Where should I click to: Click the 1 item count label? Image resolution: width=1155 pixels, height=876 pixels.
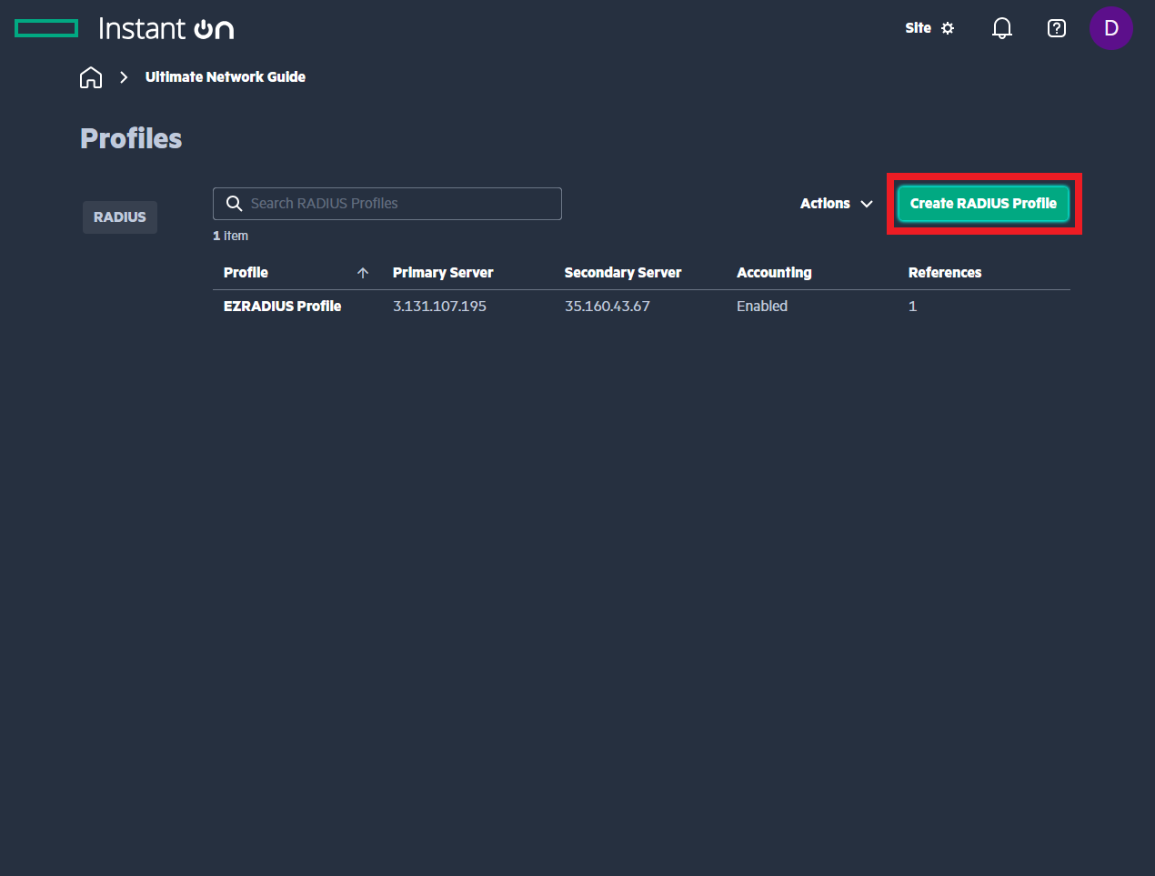pyautogui.click(x=230, y=236)
